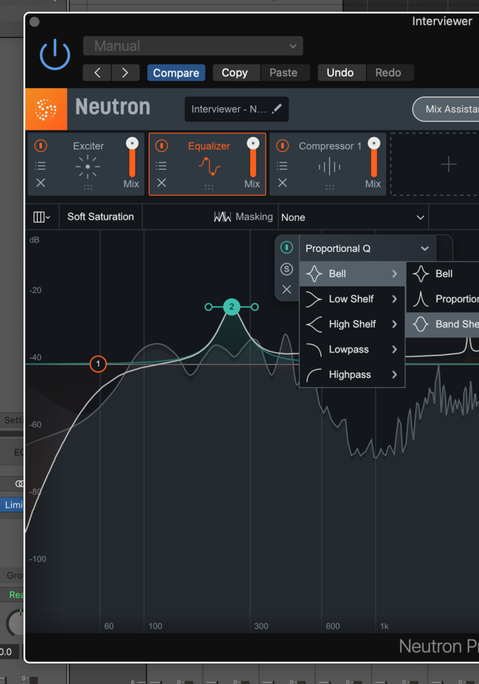Open the Proportional Q filter type dropdown
The height and width of the screenshot is (684, 479).
pyautogui.click(x=367, y=248)
